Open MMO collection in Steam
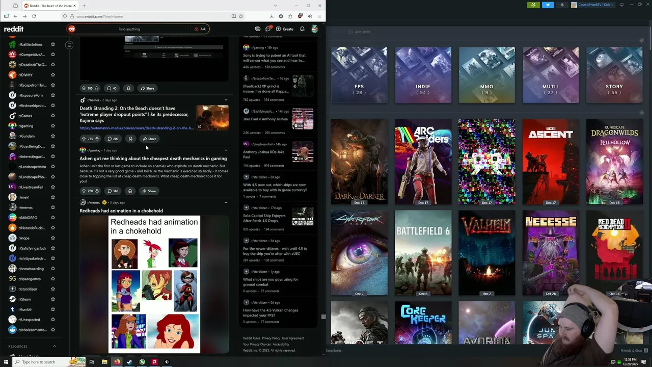This screenshot has width=652, height=367. (486, 75)
